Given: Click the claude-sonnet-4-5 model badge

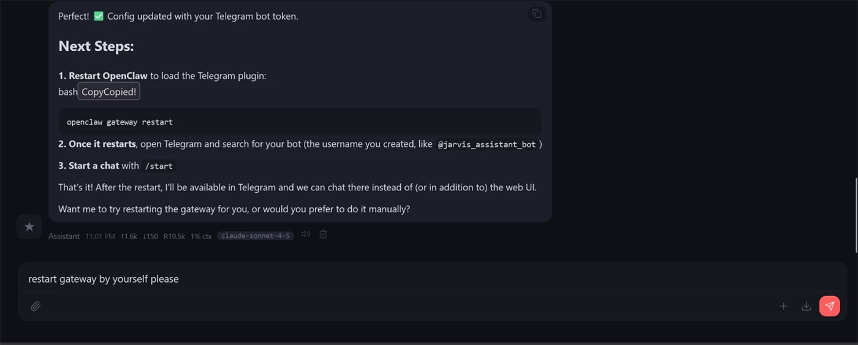Looking at the screenshot, I should click(x=255, y=236).
